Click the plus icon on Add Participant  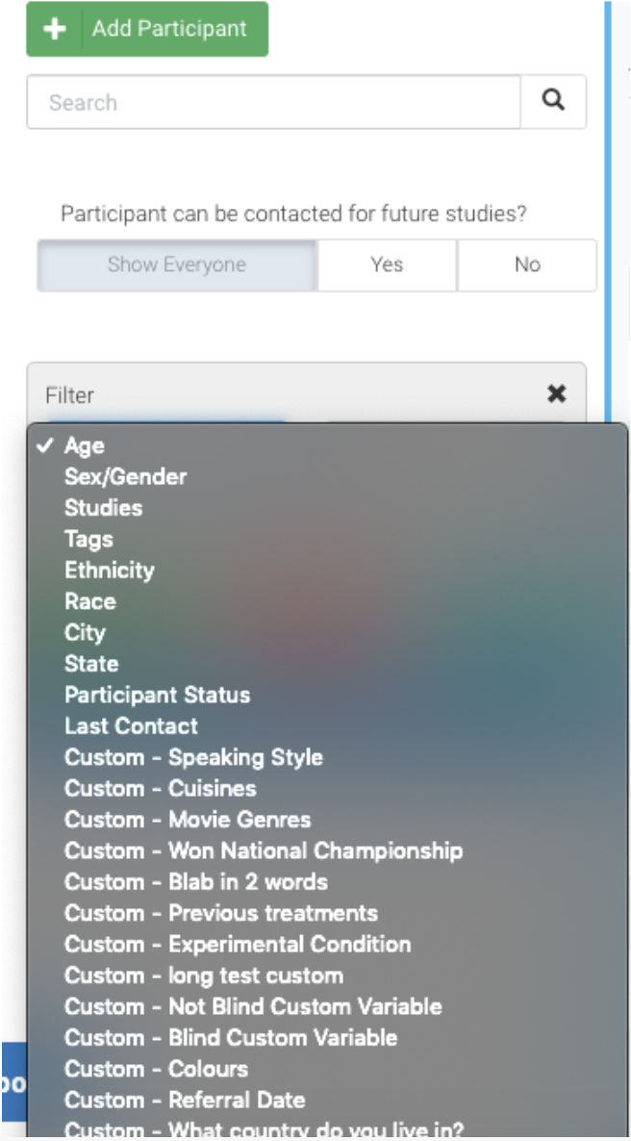(x=55, y=29)
